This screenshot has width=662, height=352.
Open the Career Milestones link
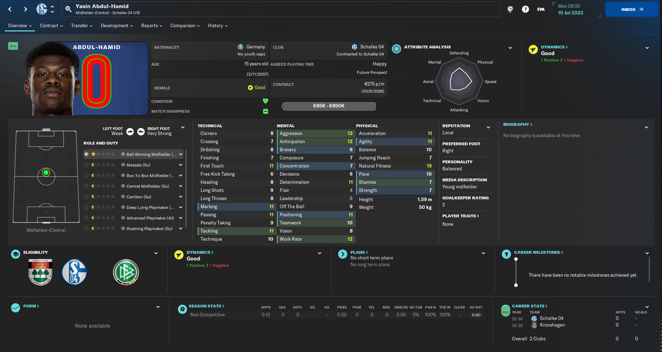[538, 252]
